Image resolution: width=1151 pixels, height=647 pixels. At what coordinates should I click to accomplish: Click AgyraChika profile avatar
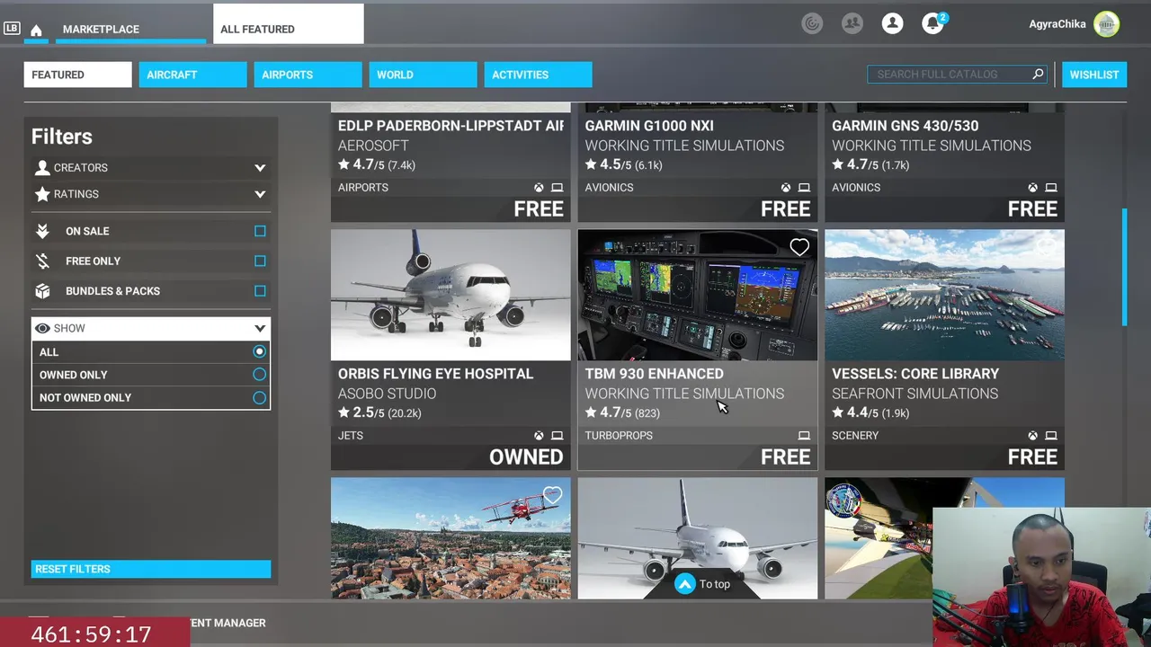click(x=1107, y=24)
